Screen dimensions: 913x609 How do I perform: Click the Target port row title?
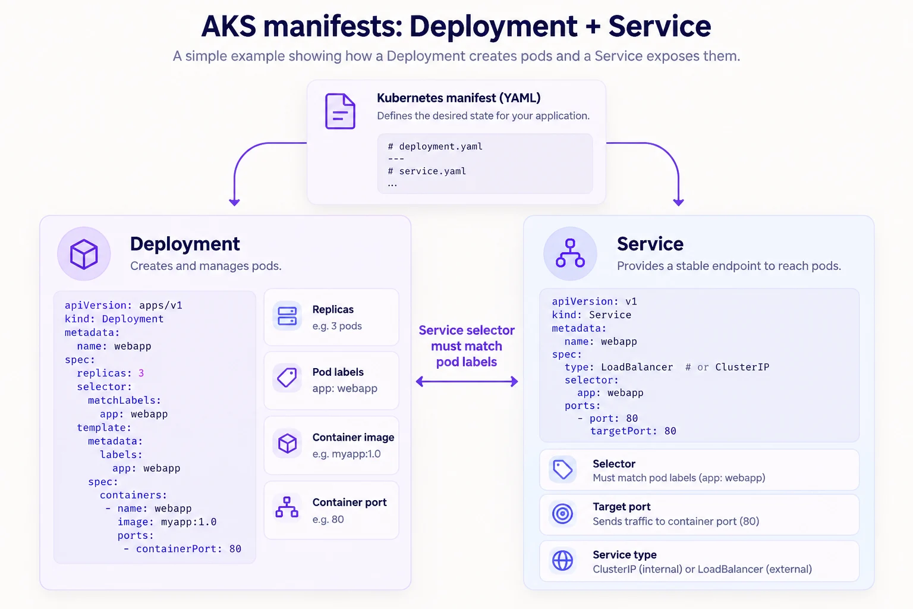(x=622, y=507)
